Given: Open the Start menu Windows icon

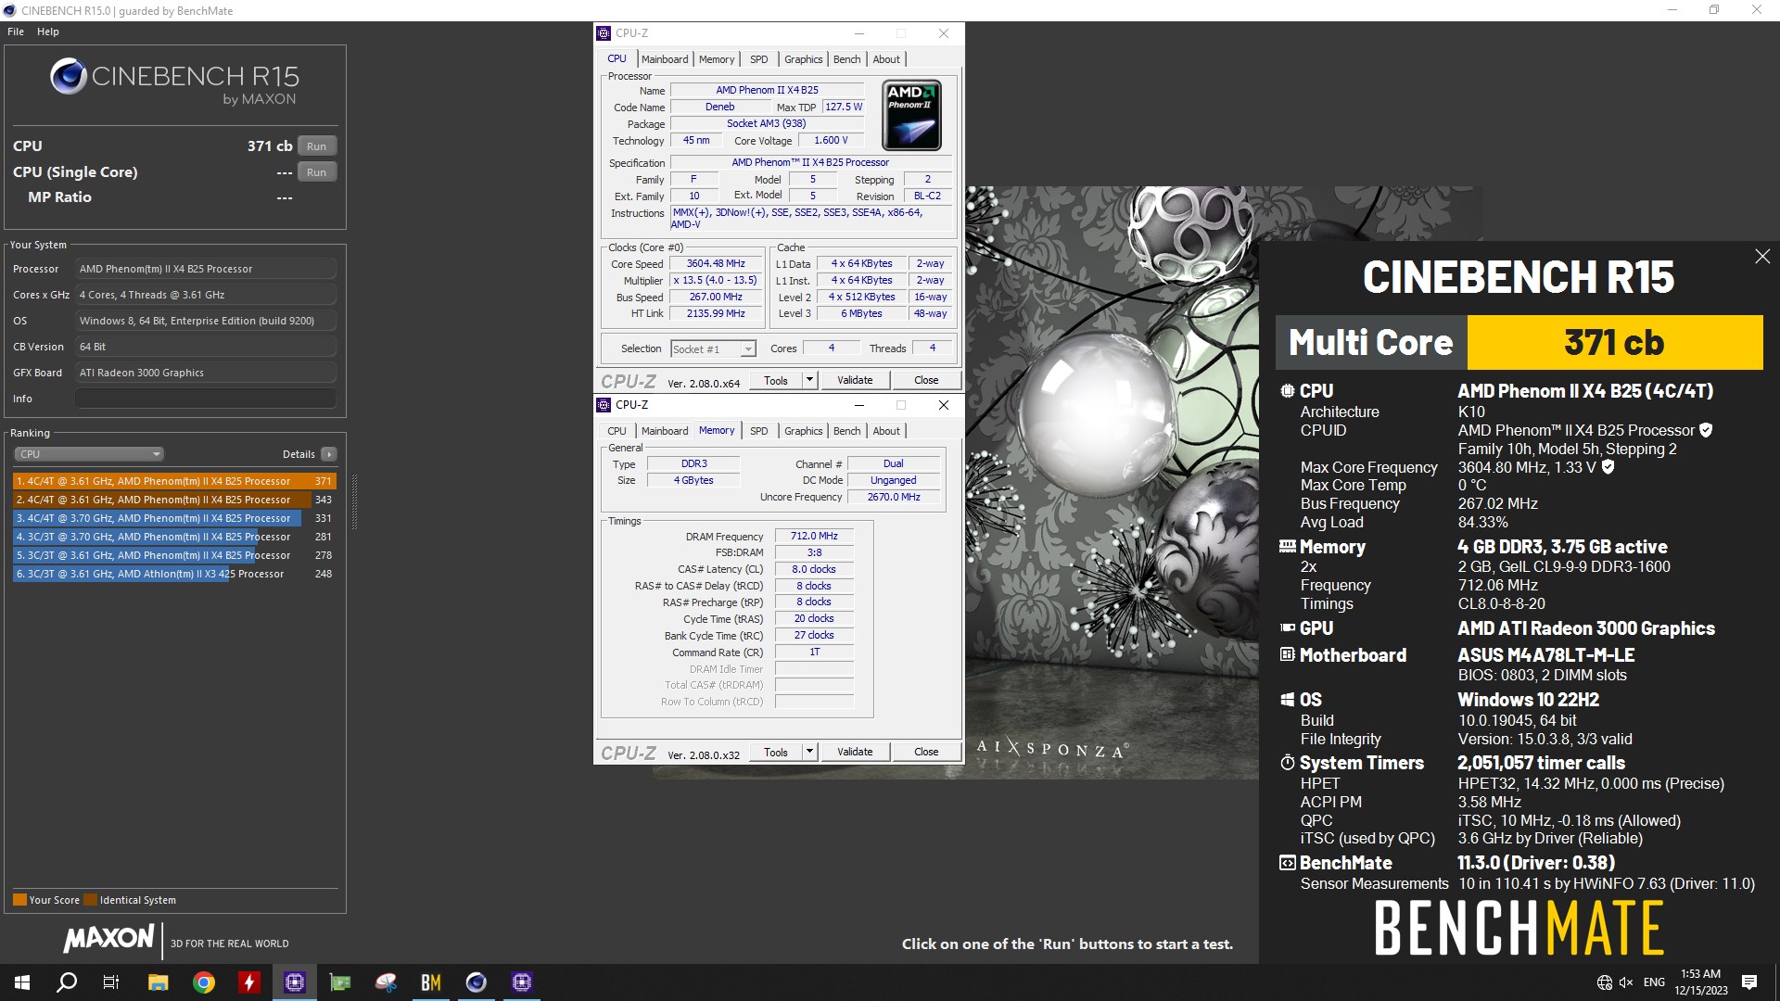Looking at the screenshot, I should (22, 982).
